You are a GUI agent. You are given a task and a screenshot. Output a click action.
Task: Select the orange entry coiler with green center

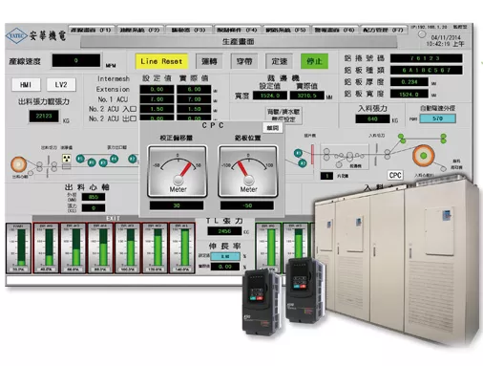tap(424, 156)
